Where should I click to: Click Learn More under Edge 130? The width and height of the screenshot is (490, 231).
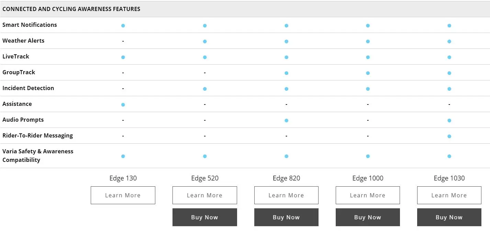click(x=123, y=195)
